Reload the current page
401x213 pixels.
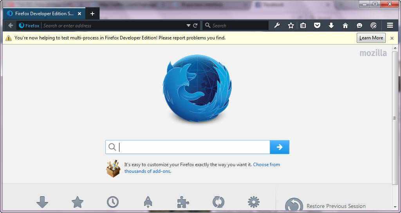tap(195, 25)
